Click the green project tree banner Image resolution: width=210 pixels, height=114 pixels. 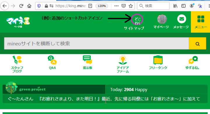(54, 89)
